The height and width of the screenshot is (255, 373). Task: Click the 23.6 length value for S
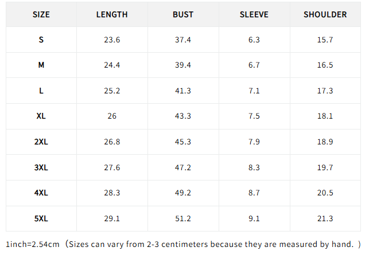(x=112, y=40)
